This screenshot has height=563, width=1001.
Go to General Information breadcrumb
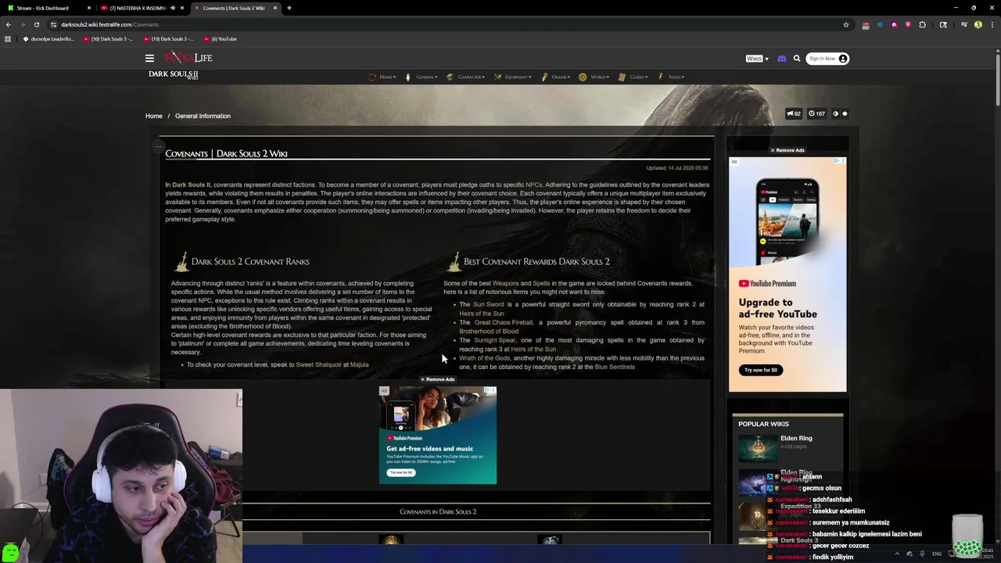(203, 116)
